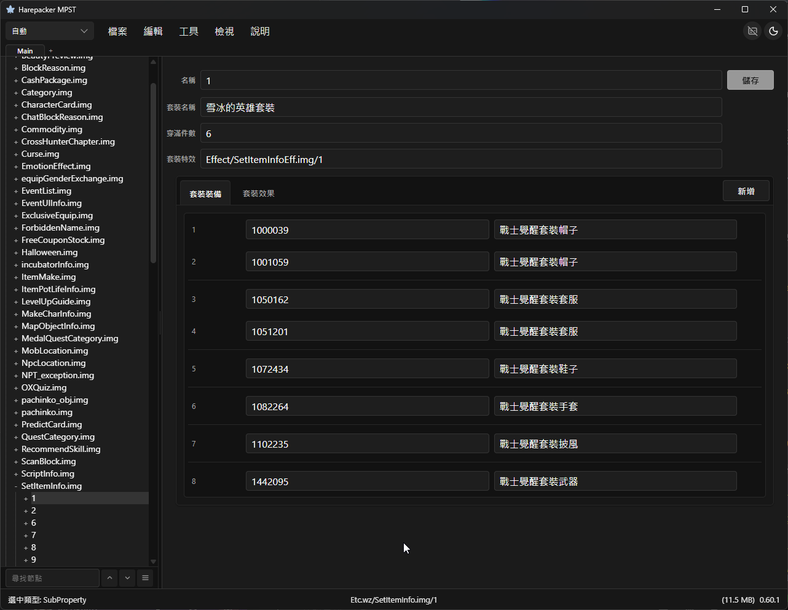The width and height of the screenshot is (788, 610).
Task: Click the 新增 button
Action: (746, 191)
